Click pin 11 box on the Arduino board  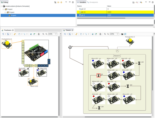point(34,66)
